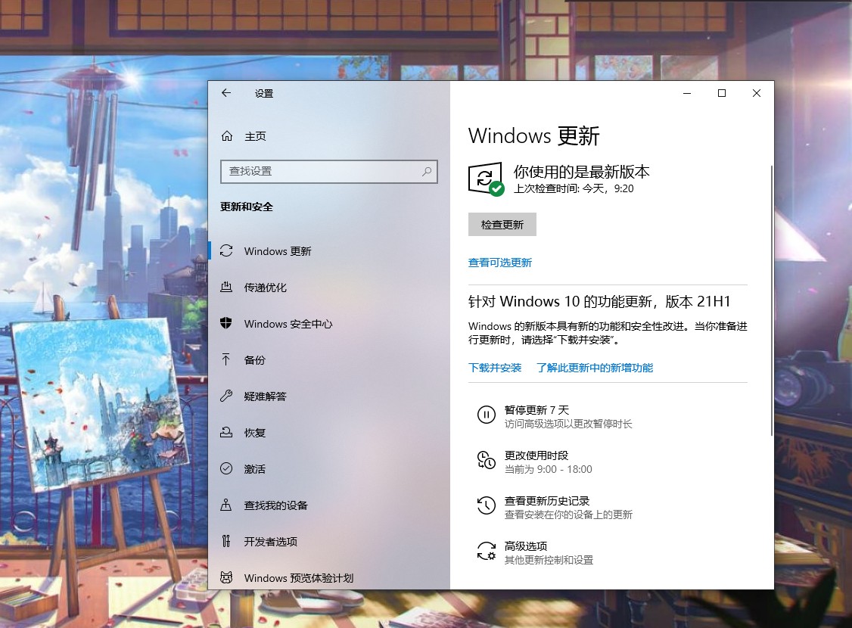
Task: Click the clock icon for 更改使用时段
Action: click(x=487, y=460)
